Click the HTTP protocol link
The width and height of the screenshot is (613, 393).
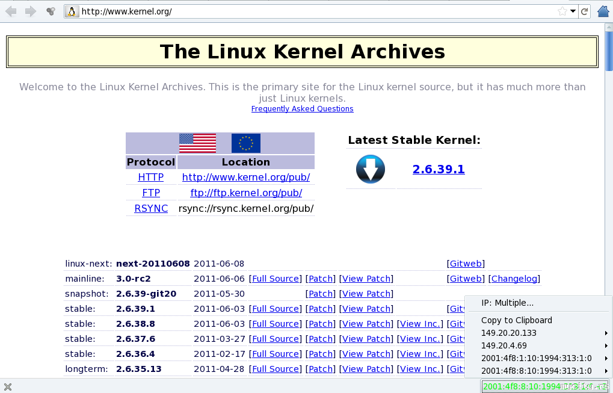pos(150,177)
